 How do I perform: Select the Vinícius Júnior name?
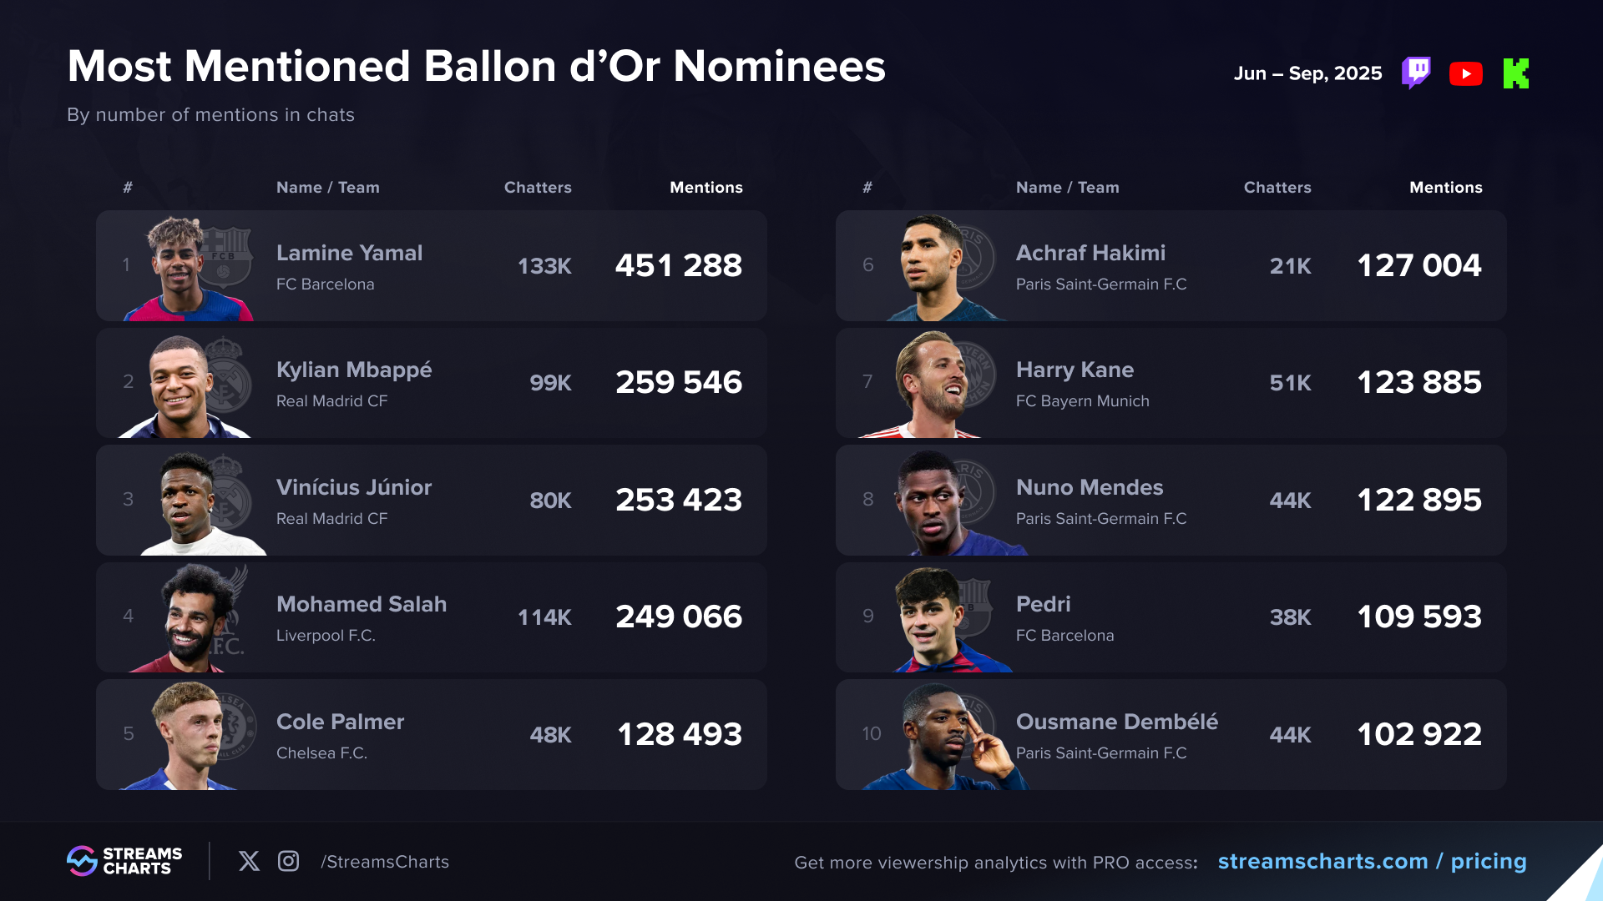coord(354,487)
